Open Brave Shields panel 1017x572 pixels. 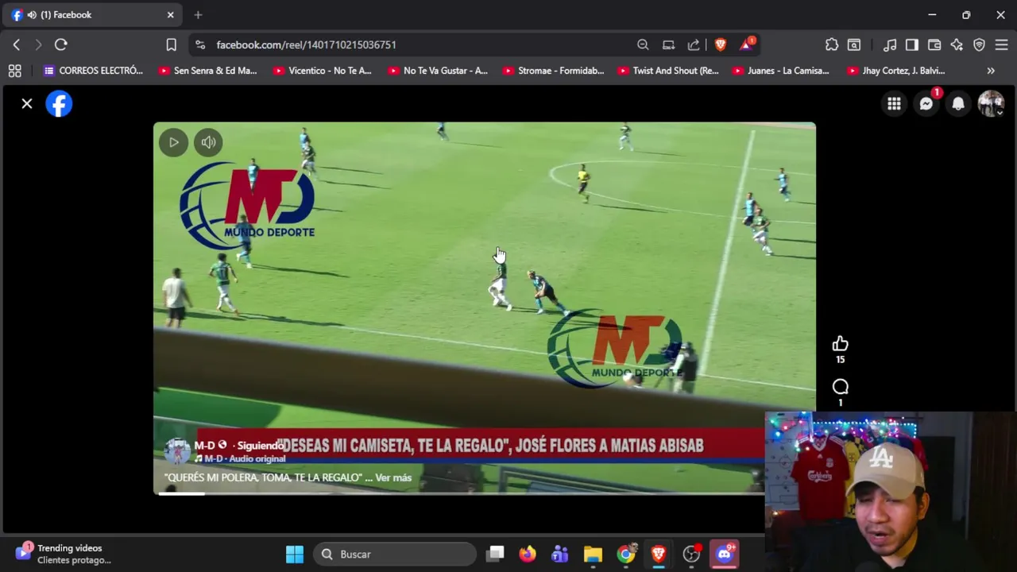[720, 44]
